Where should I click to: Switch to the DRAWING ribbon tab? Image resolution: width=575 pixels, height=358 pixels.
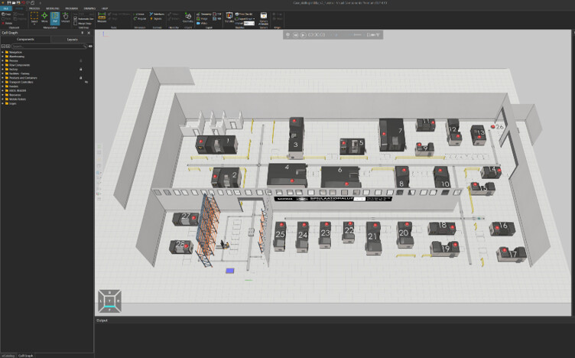pyautogui.click(x=89, y=8)
